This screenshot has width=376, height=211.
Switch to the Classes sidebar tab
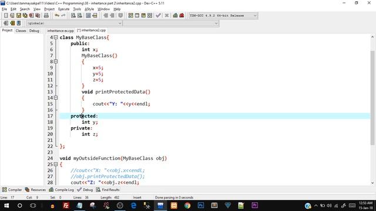pos(21,30)
